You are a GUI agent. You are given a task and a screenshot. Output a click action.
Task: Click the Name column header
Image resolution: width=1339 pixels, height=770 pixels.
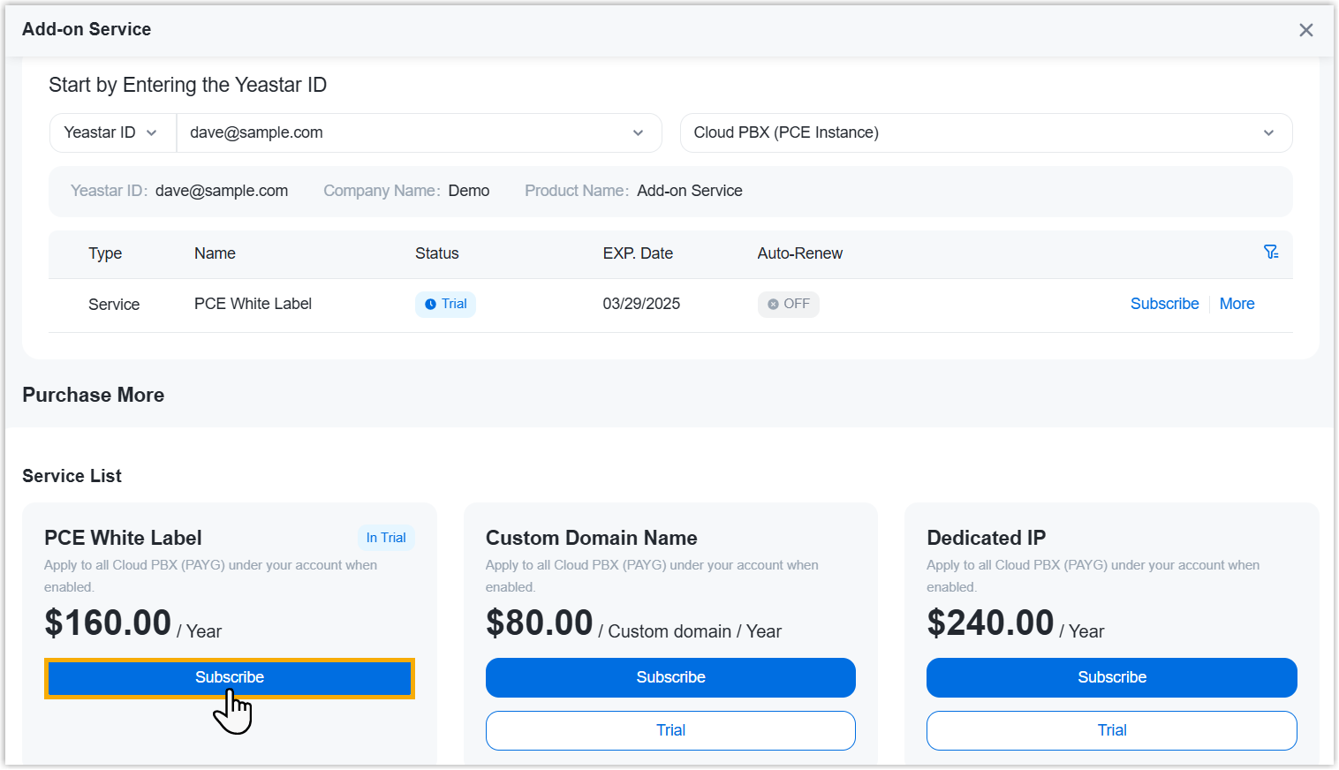coord(215,254)
